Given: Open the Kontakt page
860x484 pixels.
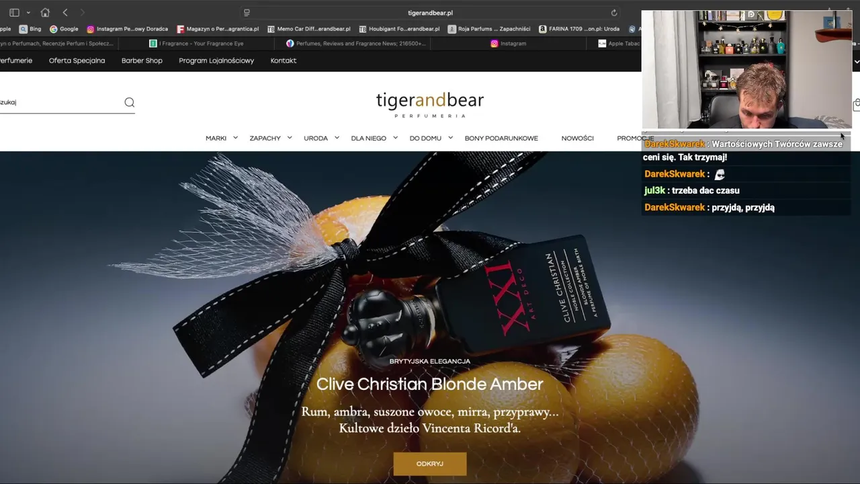Looking at the screenshot, I should tap(284, 61).
